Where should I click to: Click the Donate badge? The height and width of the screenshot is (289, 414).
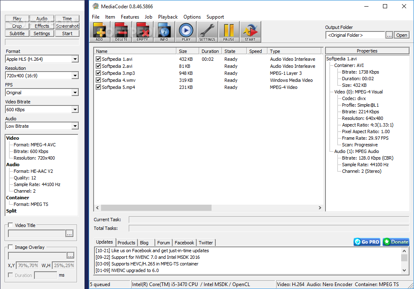396,242
